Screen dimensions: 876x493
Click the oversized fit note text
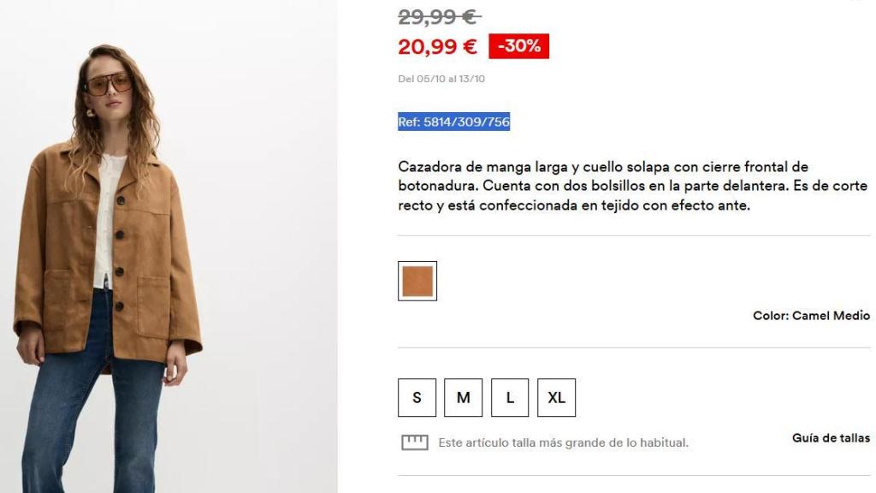563,443
